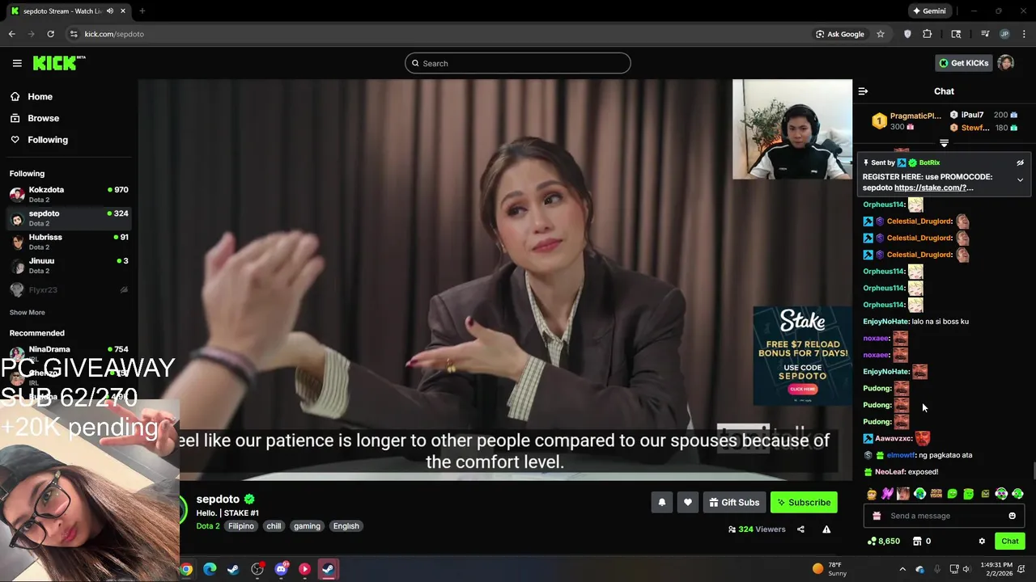The width and height of the screenshot is (1036, 582).
Task: Open iPaul7 leaderboard entry
Action: pos(983,115)
